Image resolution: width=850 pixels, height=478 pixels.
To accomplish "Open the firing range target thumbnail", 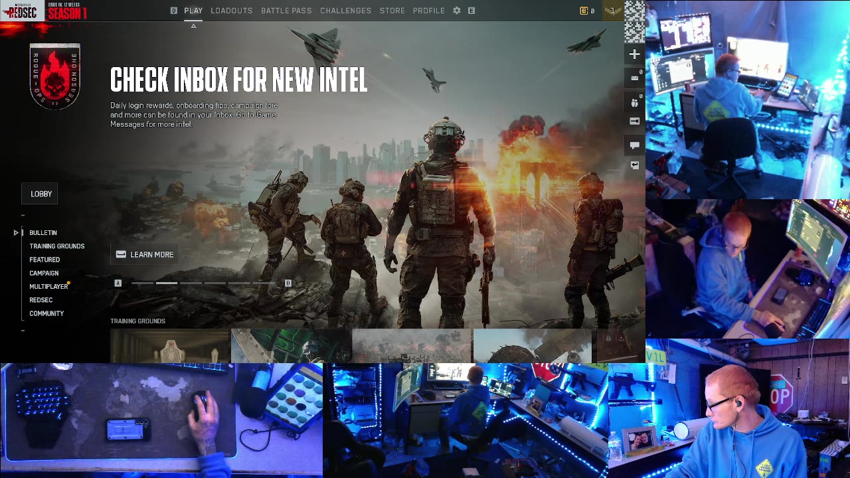I will tap(169, 346).
